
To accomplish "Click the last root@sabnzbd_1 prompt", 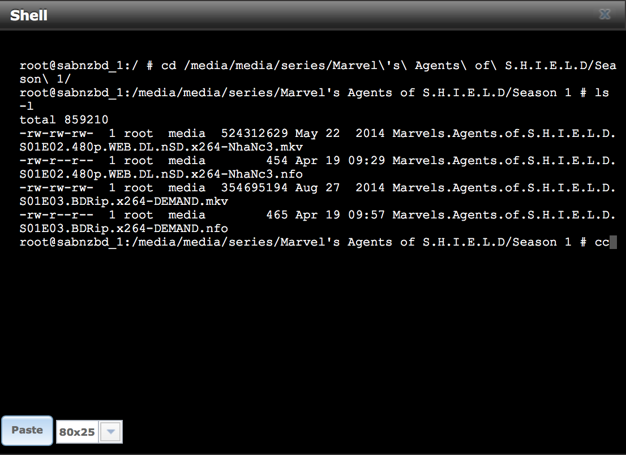I will pos(71,242).
